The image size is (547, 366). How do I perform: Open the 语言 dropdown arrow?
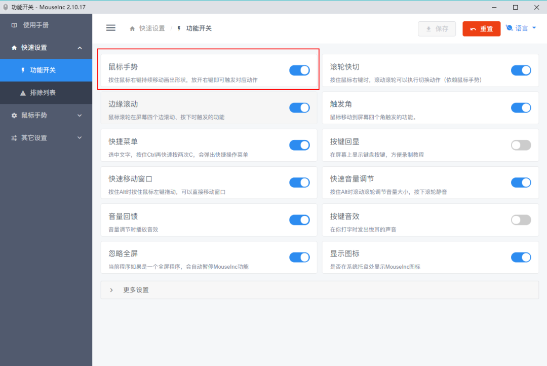tap(534, 28)
